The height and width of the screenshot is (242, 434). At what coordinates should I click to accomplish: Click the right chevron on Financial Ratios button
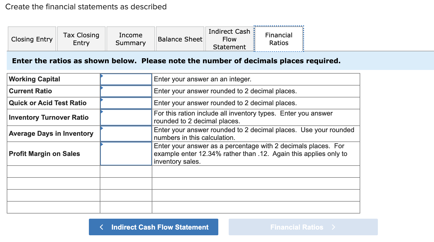tap(333, 227)
